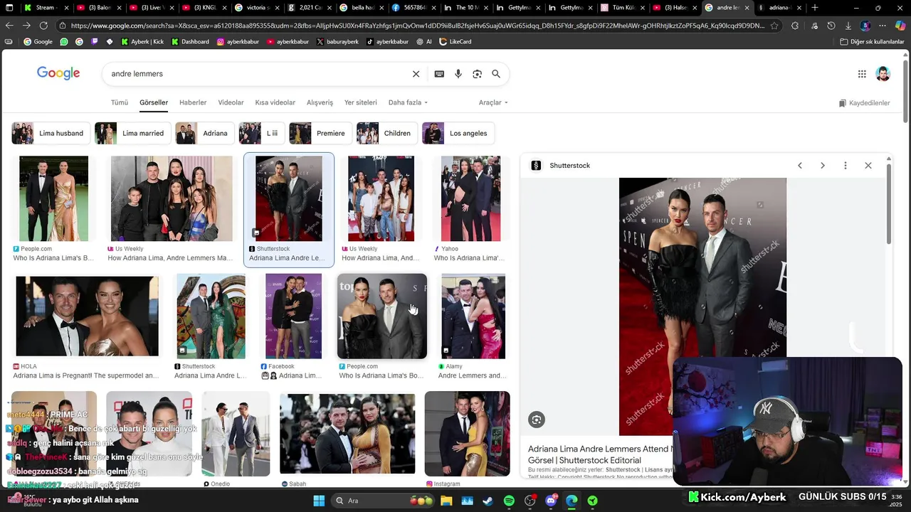
Task: Select the 'Görseller' tab
Action: (154, 102)
